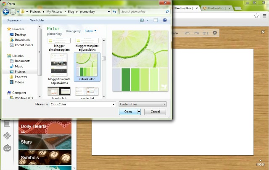
Task: Open the Stars overlay group
Action: [x=45, y=142]
